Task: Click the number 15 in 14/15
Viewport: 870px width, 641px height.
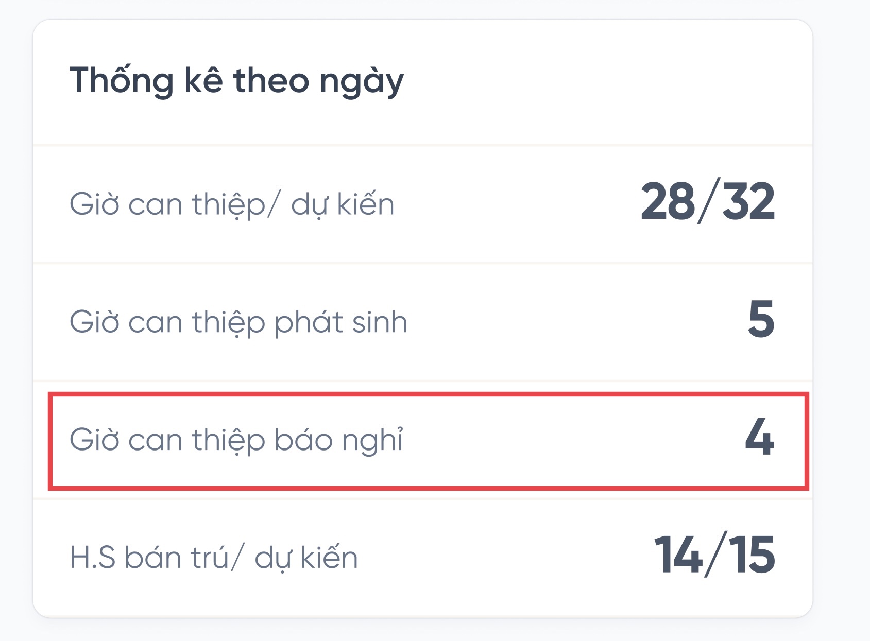Action: coord(752,555)
